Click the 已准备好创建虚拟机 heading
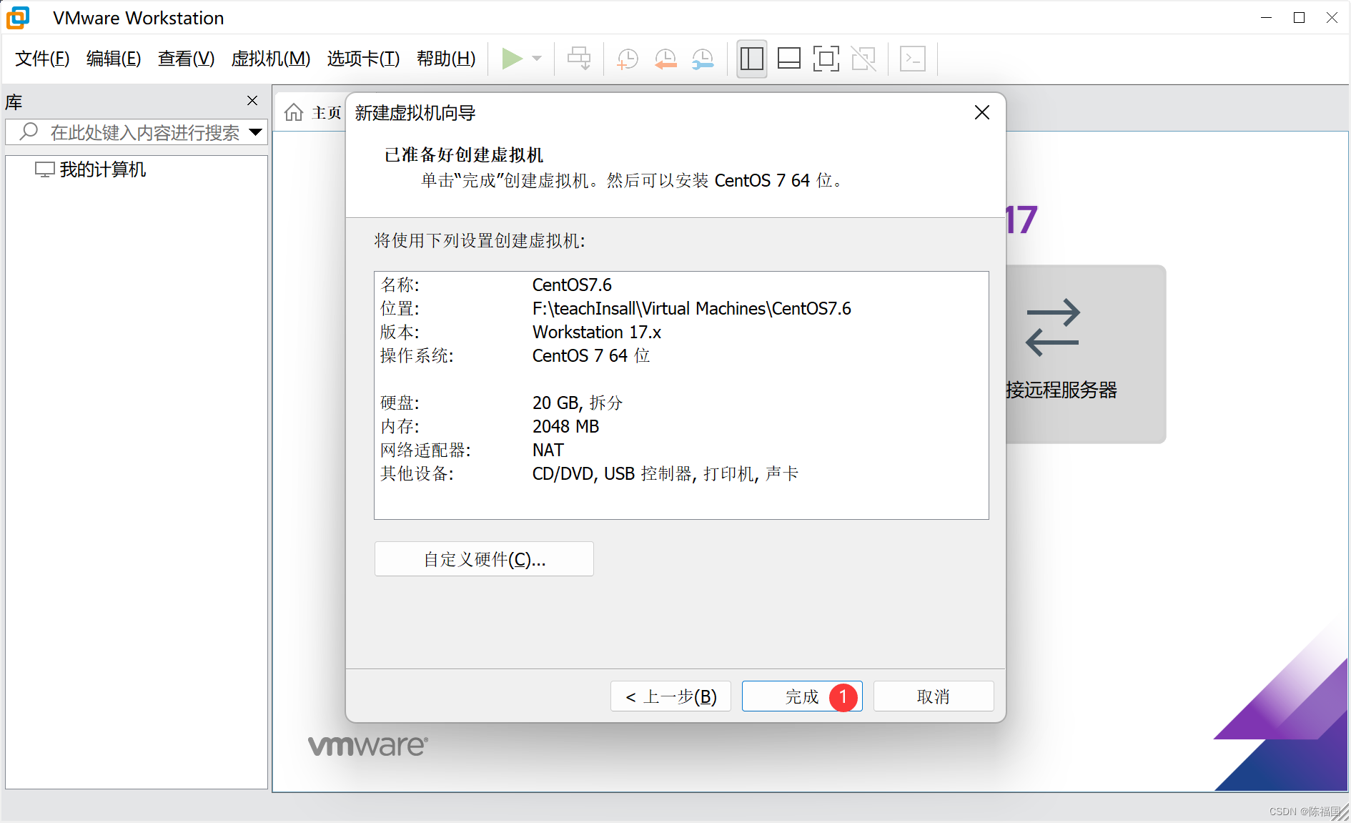Viewport: 1351px width, 823px height. 464,154
